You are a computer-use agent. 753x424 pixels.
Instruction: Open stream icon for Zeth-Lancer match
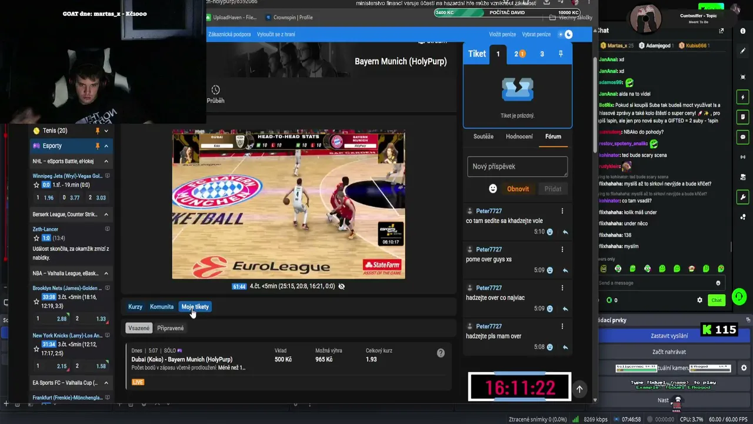pyautogui.click(x=107, y=229)
